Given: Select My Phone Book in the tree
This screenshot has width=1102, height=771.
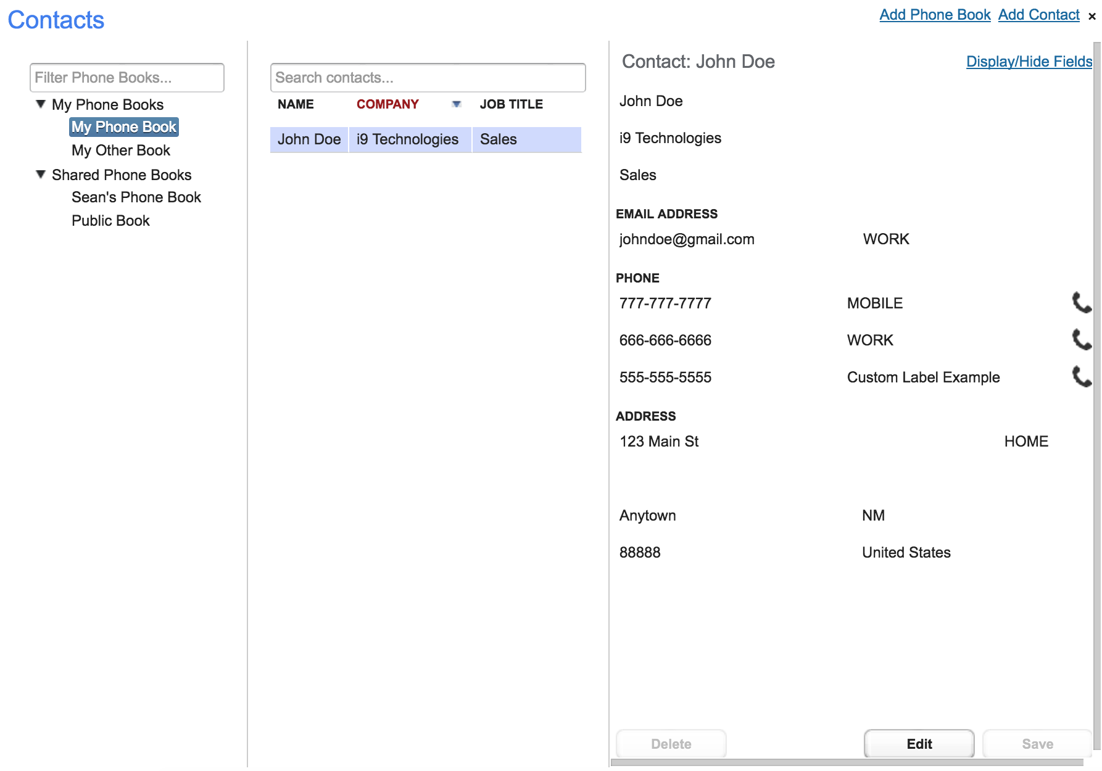Looking at the screenshot, I should click(124, 127).
